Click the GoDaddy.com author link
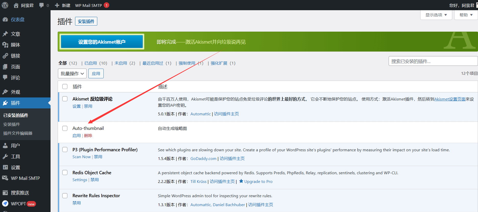The height and width of the screenshot is (212, 478). point(203,158)
